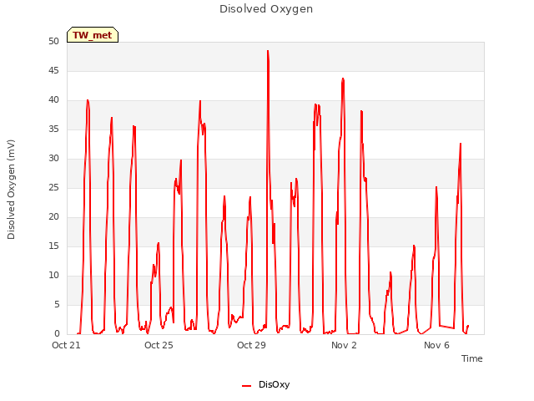
Task: Click the red DisOxy legend line swatch
Action: pos(247,386)
